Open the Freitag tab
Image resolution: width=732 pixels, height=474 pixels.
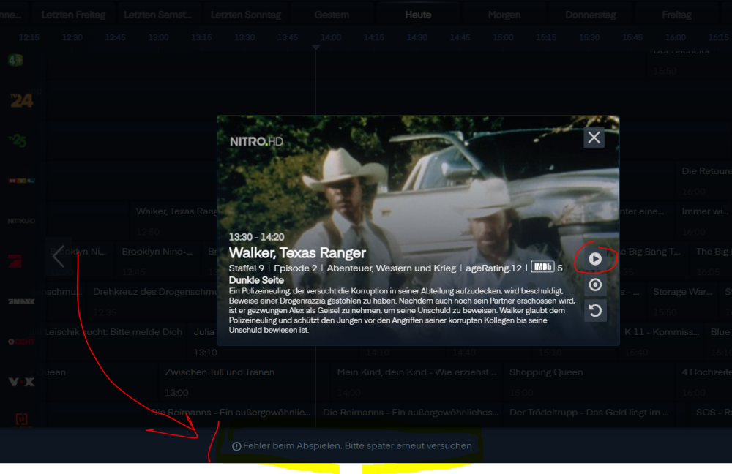(677, 15)
